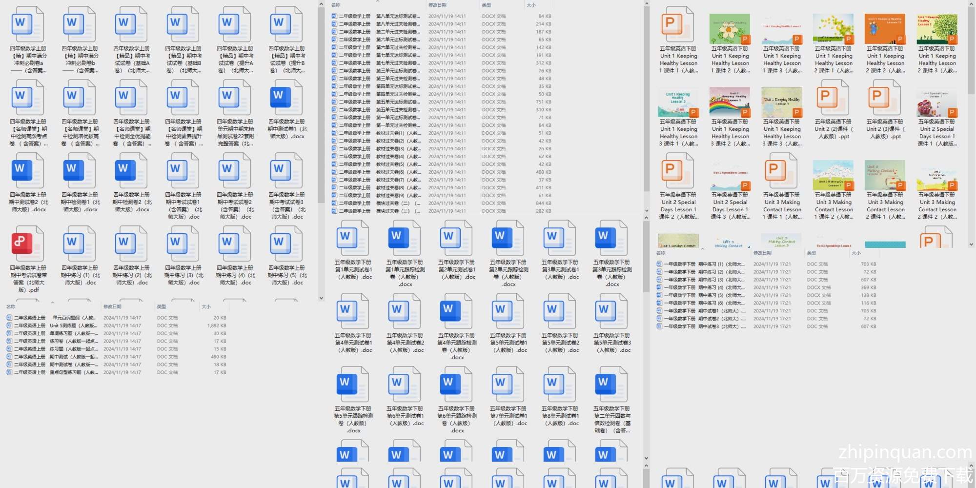Sort 一年级数学下册 list by 类型 column

(812, 253)
